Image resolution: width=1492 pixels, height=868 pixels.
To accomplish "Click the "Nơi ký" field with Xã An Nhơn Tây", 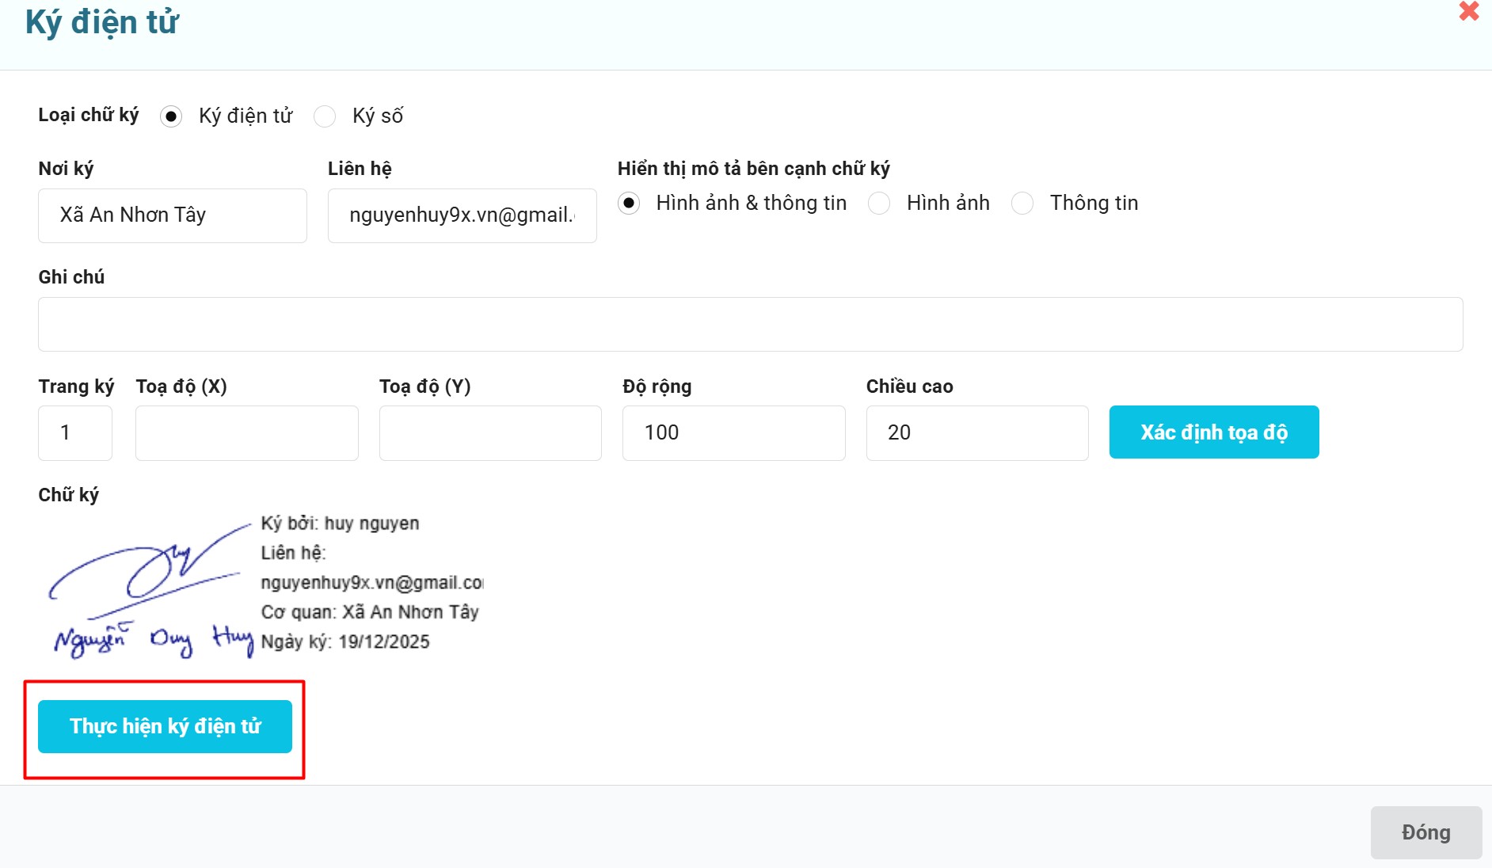I will (173, 215).
